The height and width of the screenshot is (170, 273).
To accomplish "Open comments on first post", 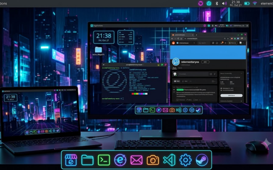I will pos(181,100).
